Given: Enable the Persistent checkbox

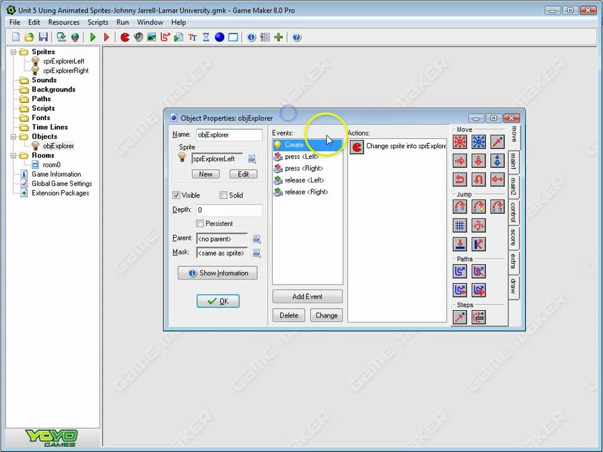Looking at the screenshot, I should [200, 223].
